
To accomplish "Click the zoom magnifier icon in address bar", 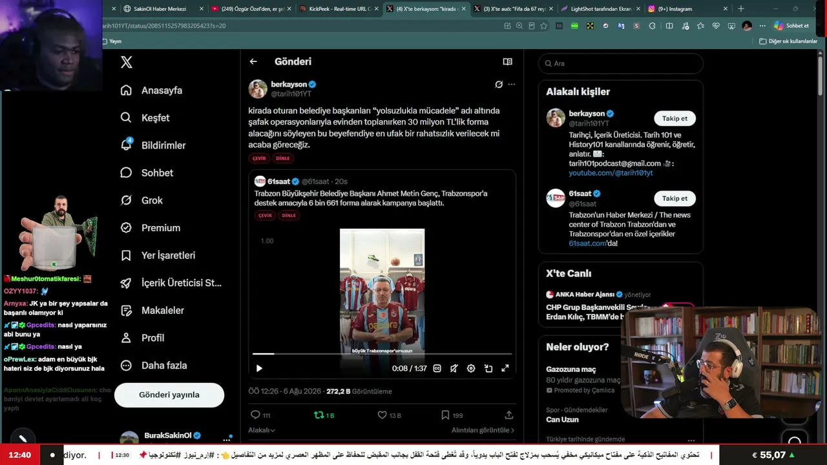I will click(x=519, y=26).
